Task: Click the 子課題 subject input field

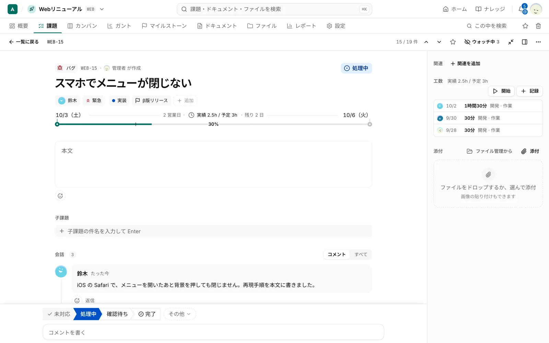Action: click(213, 231)
